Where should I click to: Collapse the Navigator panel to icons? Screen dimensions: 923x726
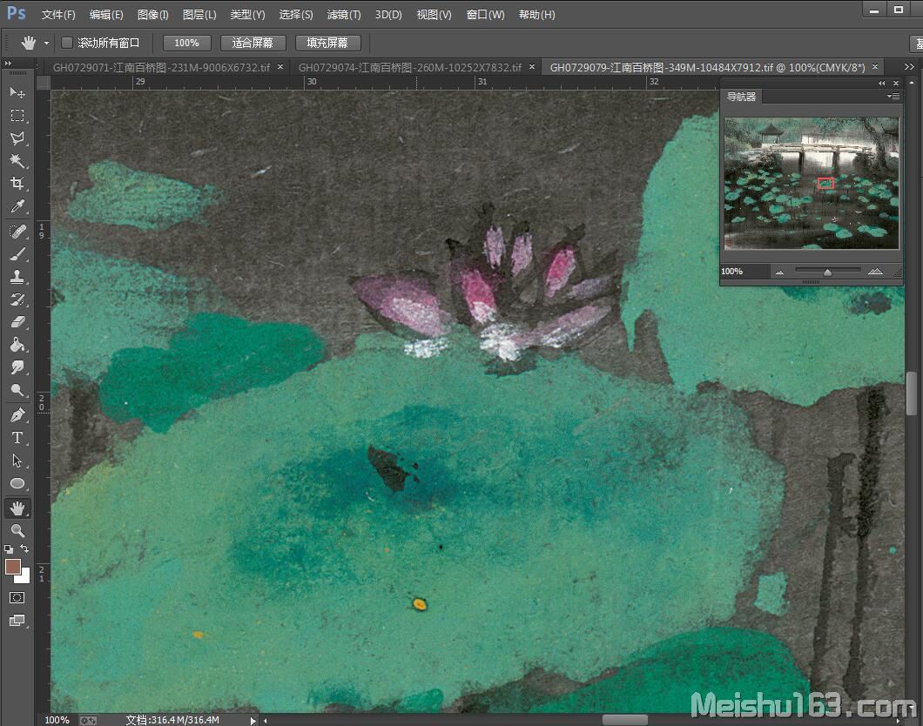click(x=882, y=83)
